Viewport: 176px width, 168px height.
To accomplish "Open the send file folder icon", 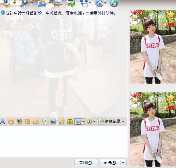I will click(42, 3).
